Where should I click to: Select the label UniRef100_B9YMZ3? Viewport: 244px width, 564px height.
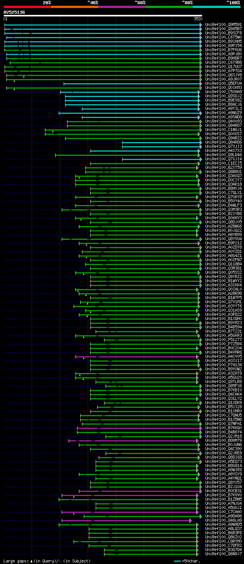tap(223, 323)
